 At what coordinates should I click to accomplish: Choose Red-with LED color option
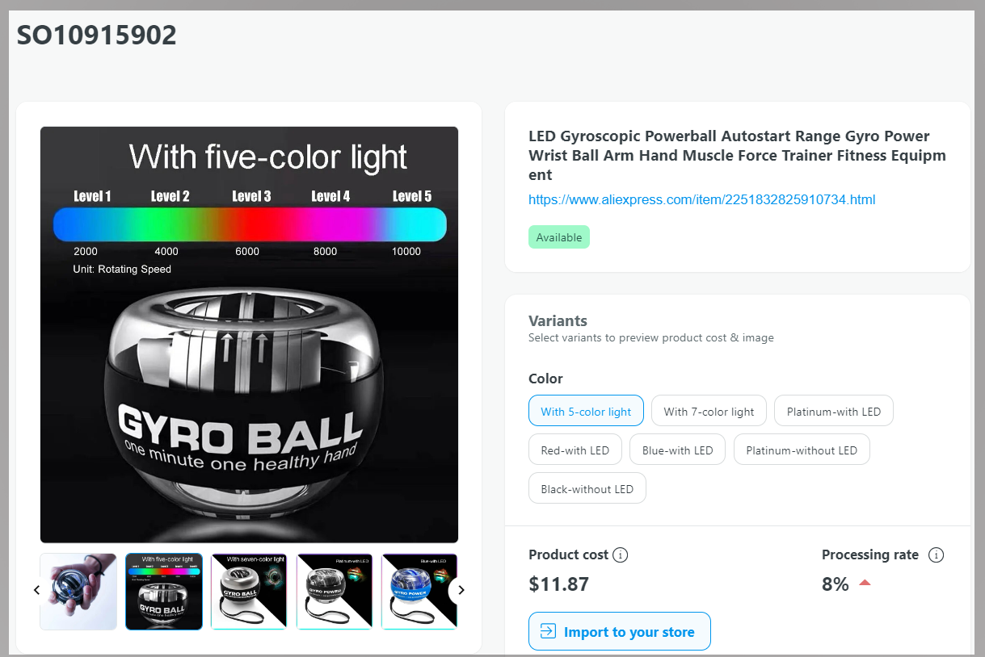575,450
